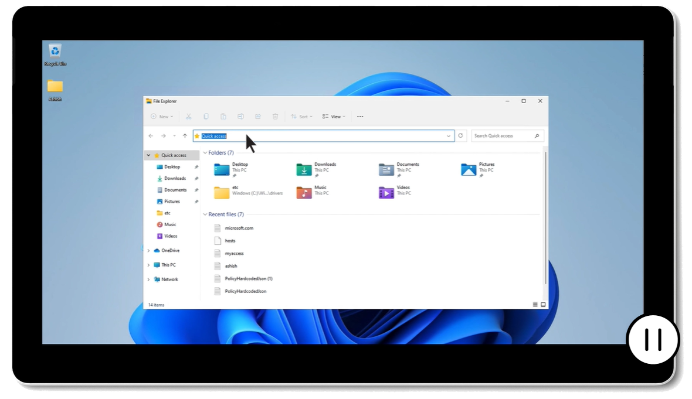Click the Share icon in toolbar
The image size is (692, 399).
coord(257,117)
